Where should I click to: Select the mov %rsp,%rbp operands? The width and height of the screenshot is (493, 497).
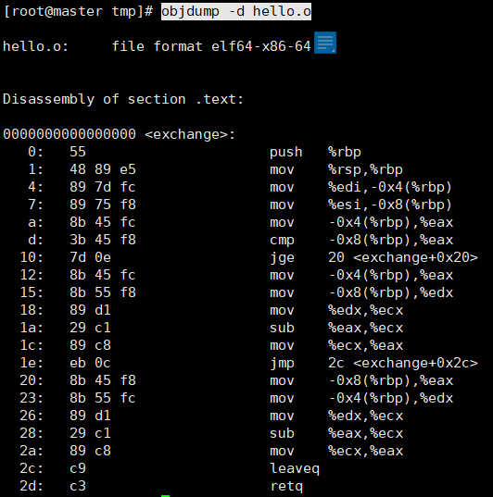tap(365, 169)
